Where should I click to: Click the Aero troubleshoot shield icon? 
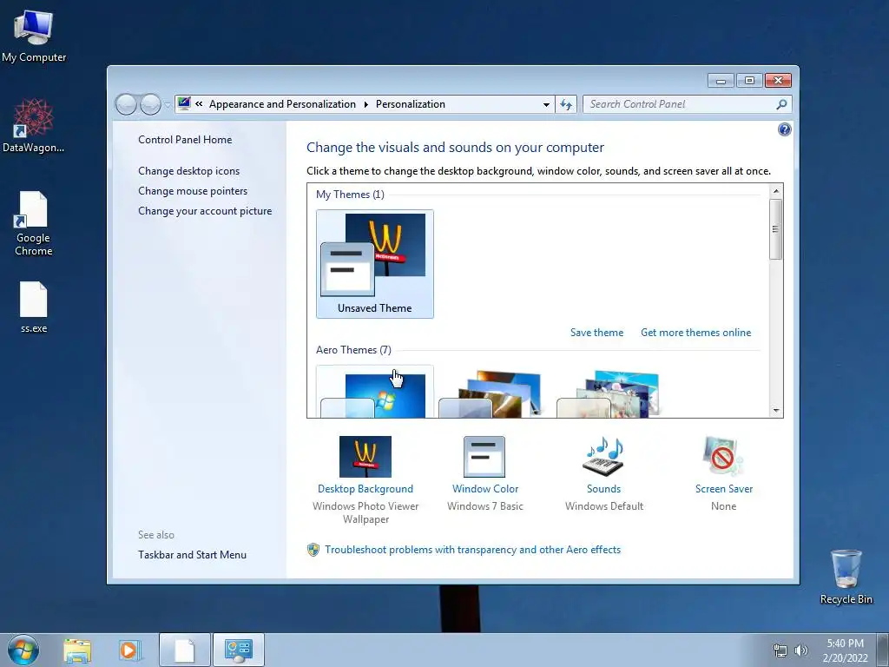[313, 549]
